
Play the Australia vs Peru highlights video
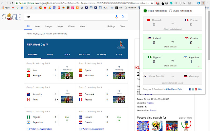[67, 100]
